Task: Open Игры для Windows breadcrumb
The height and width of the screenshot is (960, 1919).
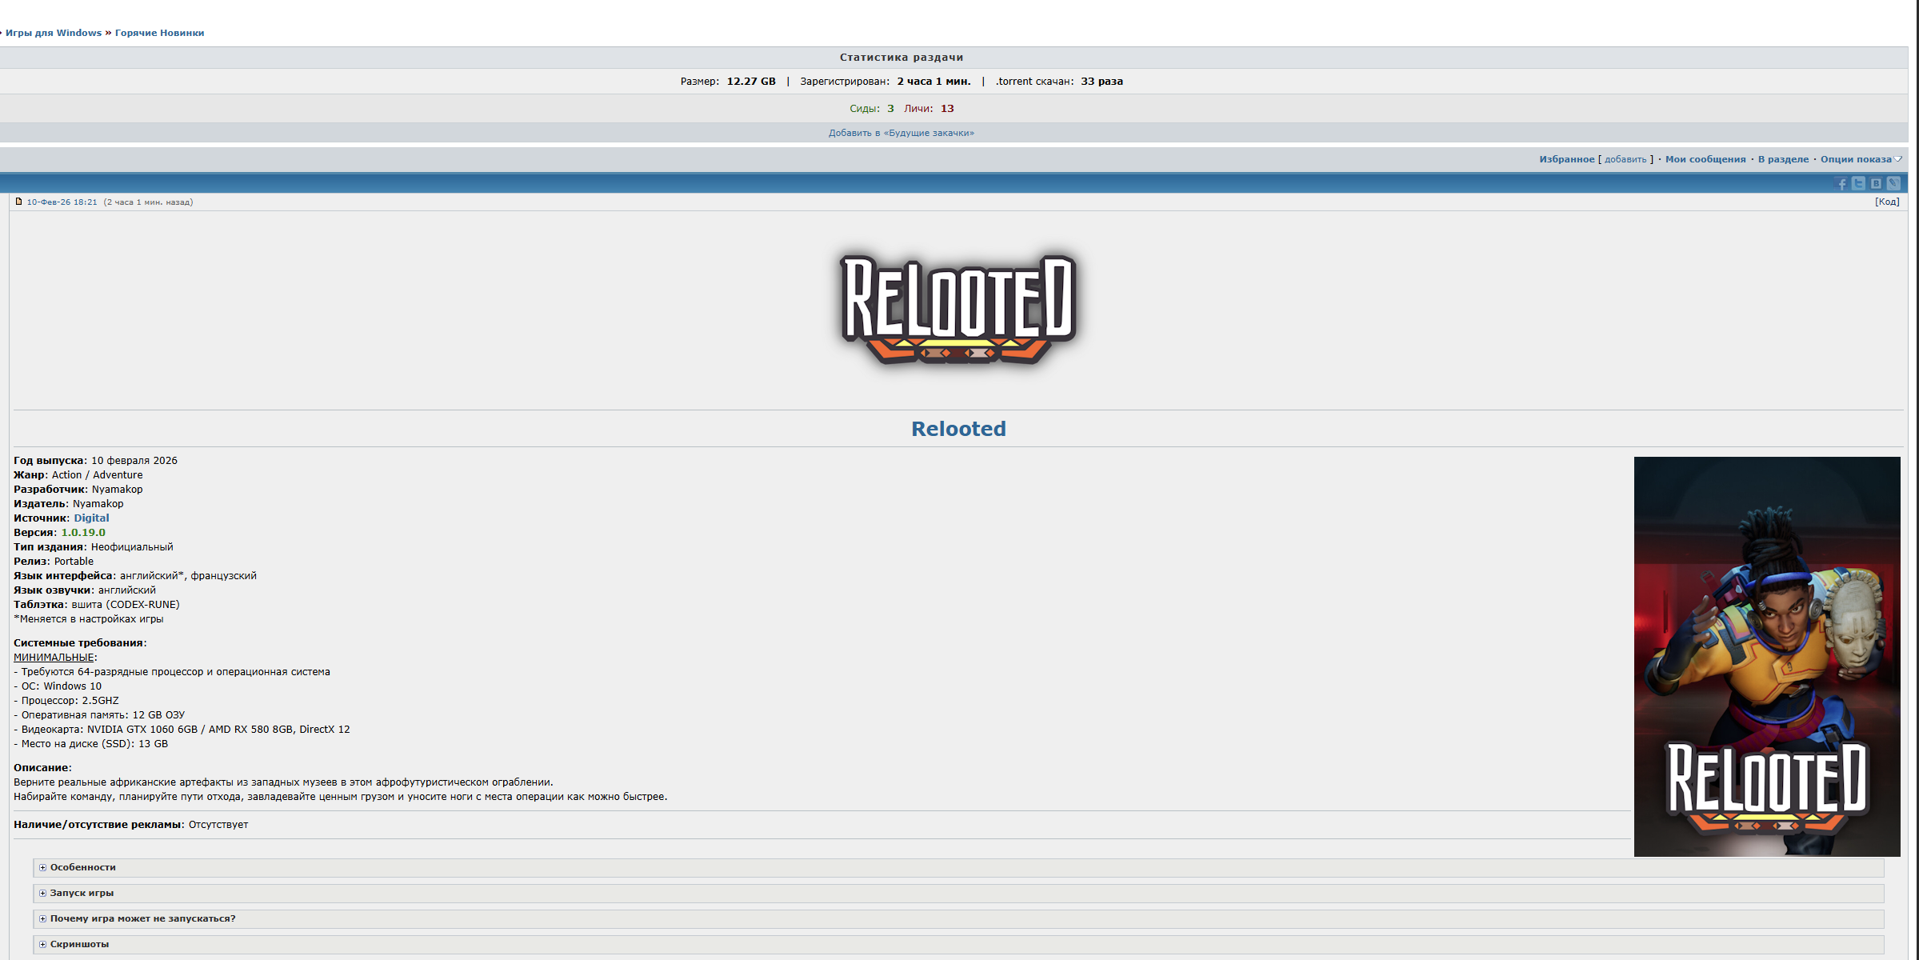Action: pyautogui.click(x=54, y=33)
